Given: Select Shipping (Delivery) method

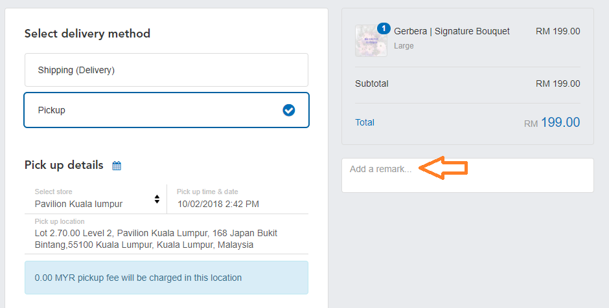Looking at the screenshot, I should pos(167,70).
